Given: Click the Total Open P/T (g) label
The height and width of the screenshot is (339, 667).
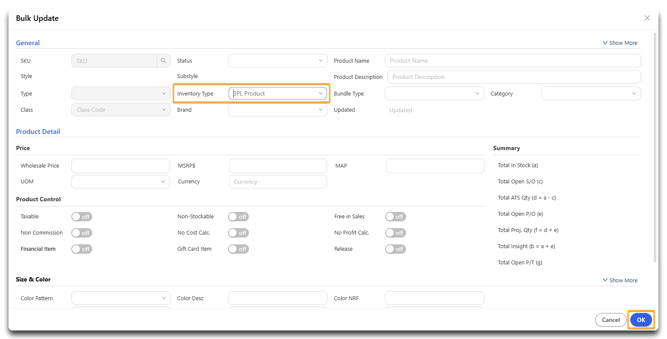Looking at the screenshot, I should [x=520, y=262].
